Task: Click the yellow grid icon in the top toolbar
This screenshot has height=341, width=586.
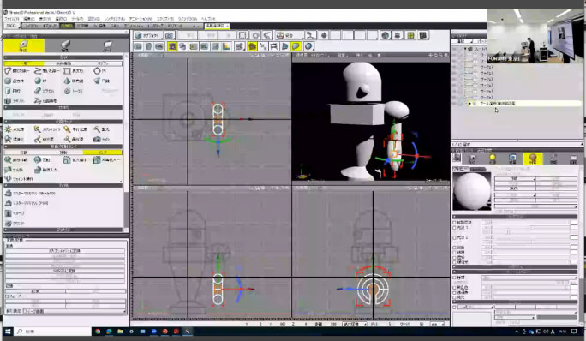Action: click(410, 35)
